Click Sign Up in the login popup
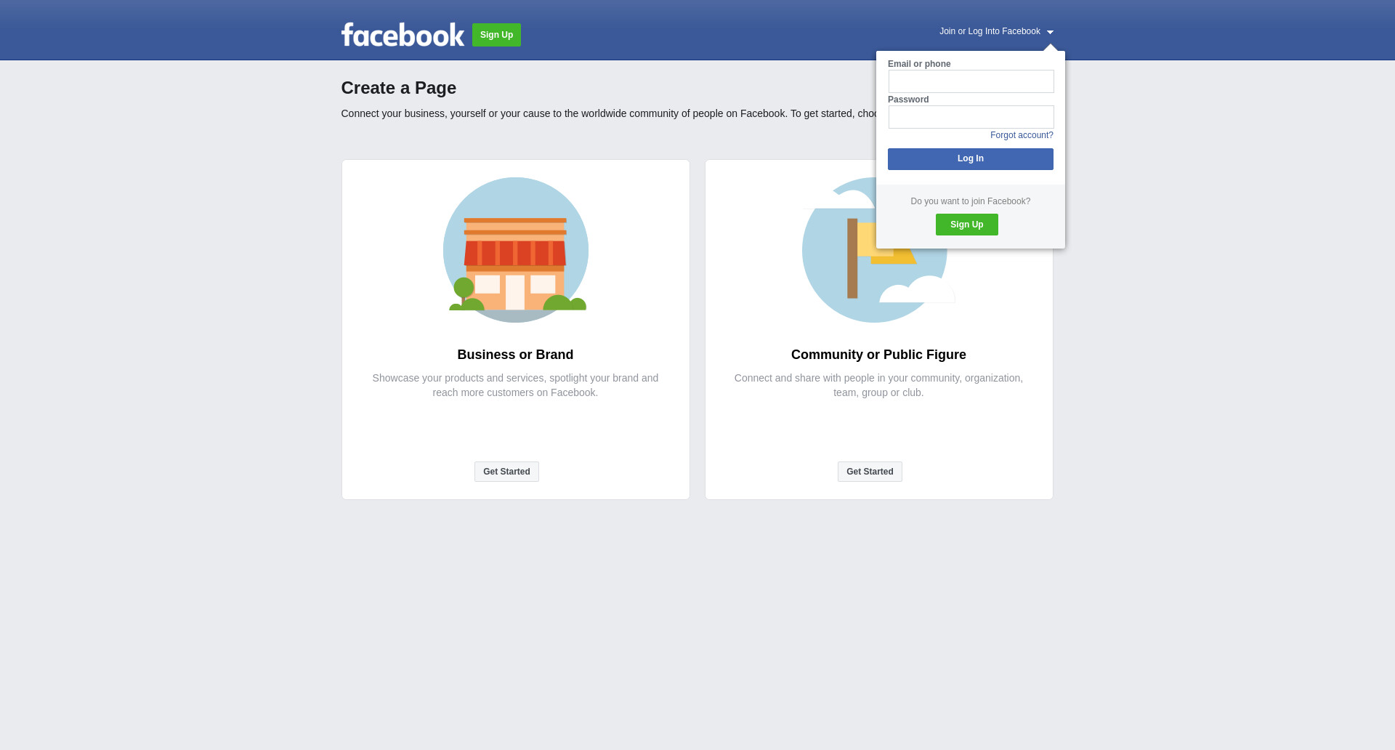 (967, 225)
